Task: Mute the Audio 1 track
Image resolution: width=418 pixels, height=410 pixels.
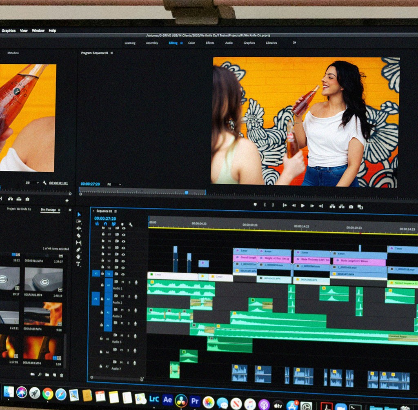Action: coord(123,282)
